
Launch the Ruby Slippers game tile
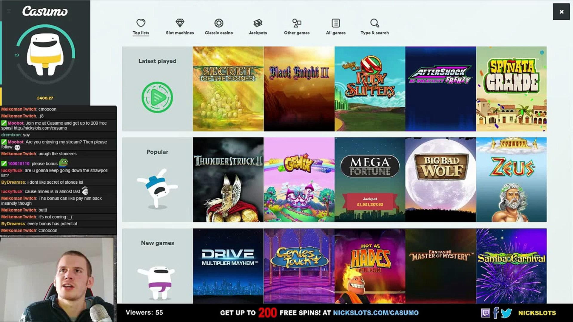370,89
